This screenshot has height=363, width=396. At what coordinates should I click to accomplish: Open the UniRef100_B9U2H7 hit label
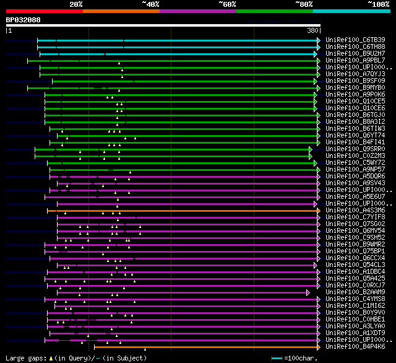355,54
